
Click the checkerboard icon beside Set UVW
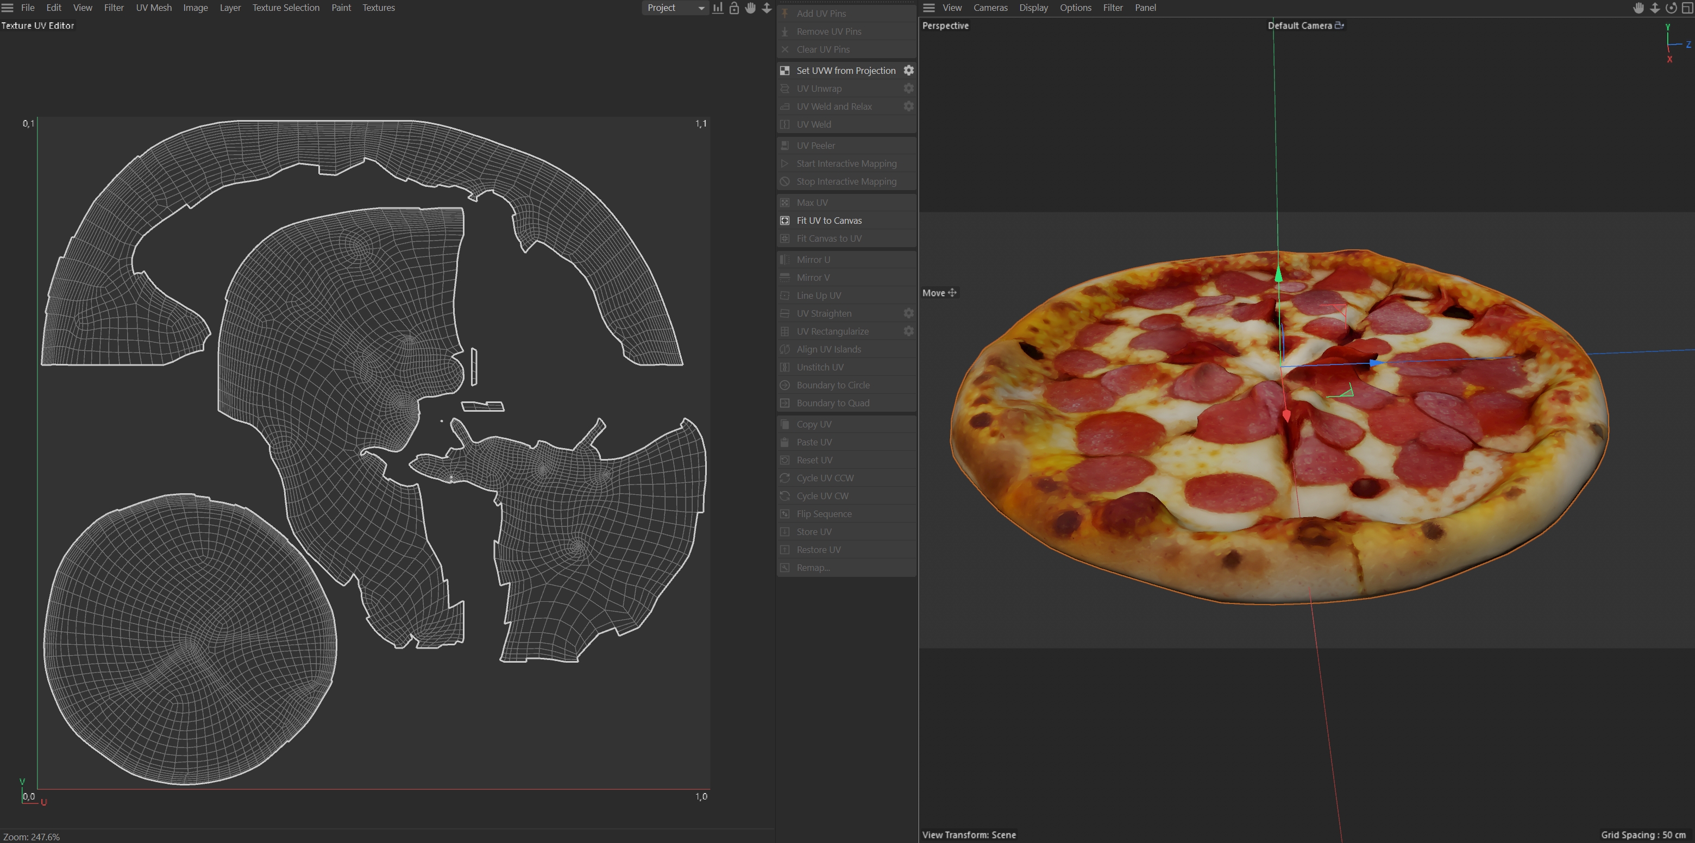click(x=785, y=71)
